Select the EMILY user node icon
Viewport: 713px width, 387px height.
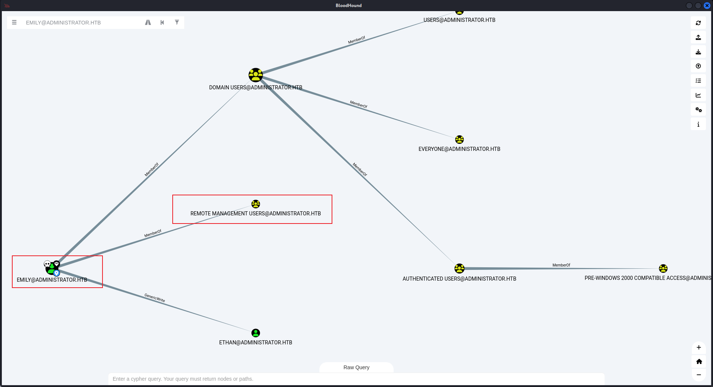(x=52, y=268)
